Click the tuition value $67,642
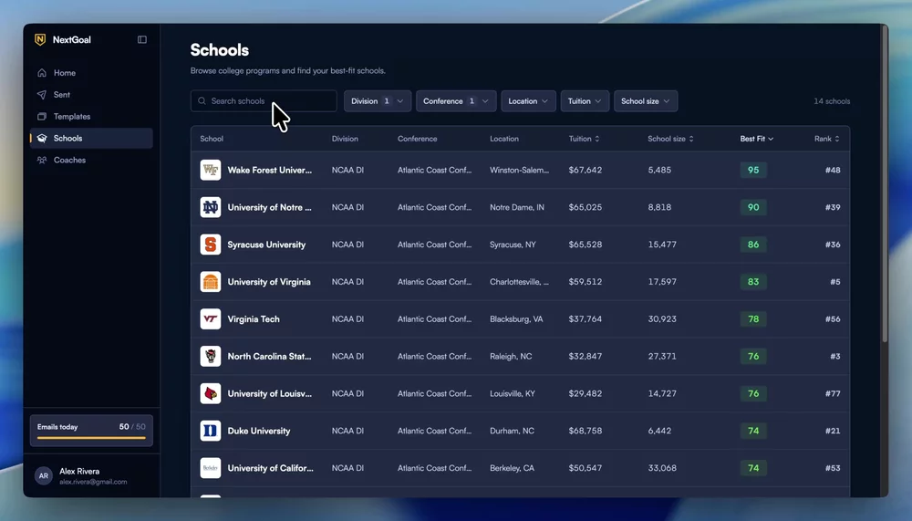 click(x=586, y=170)
